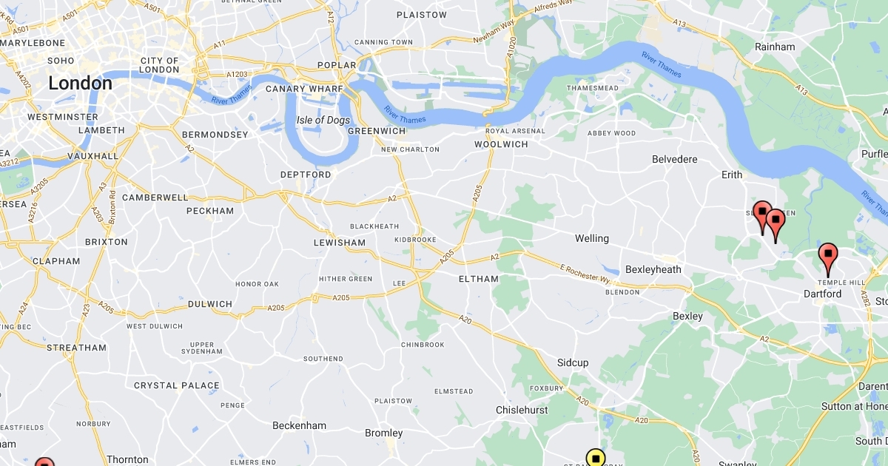Image resolution: width=888 pixels, height=466 pixels.
Task: Click the Beckenham town label
Action: (x=300, y=425)
